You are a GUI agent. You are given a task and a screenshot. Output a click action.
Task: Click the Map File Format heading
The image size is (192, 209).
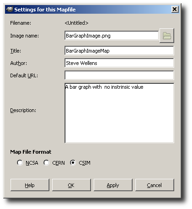31,152
